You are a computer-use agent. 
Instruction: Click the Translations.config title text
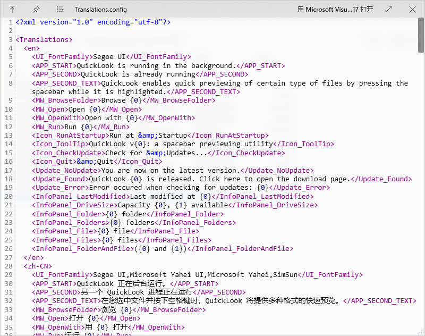tap(100, 9)
